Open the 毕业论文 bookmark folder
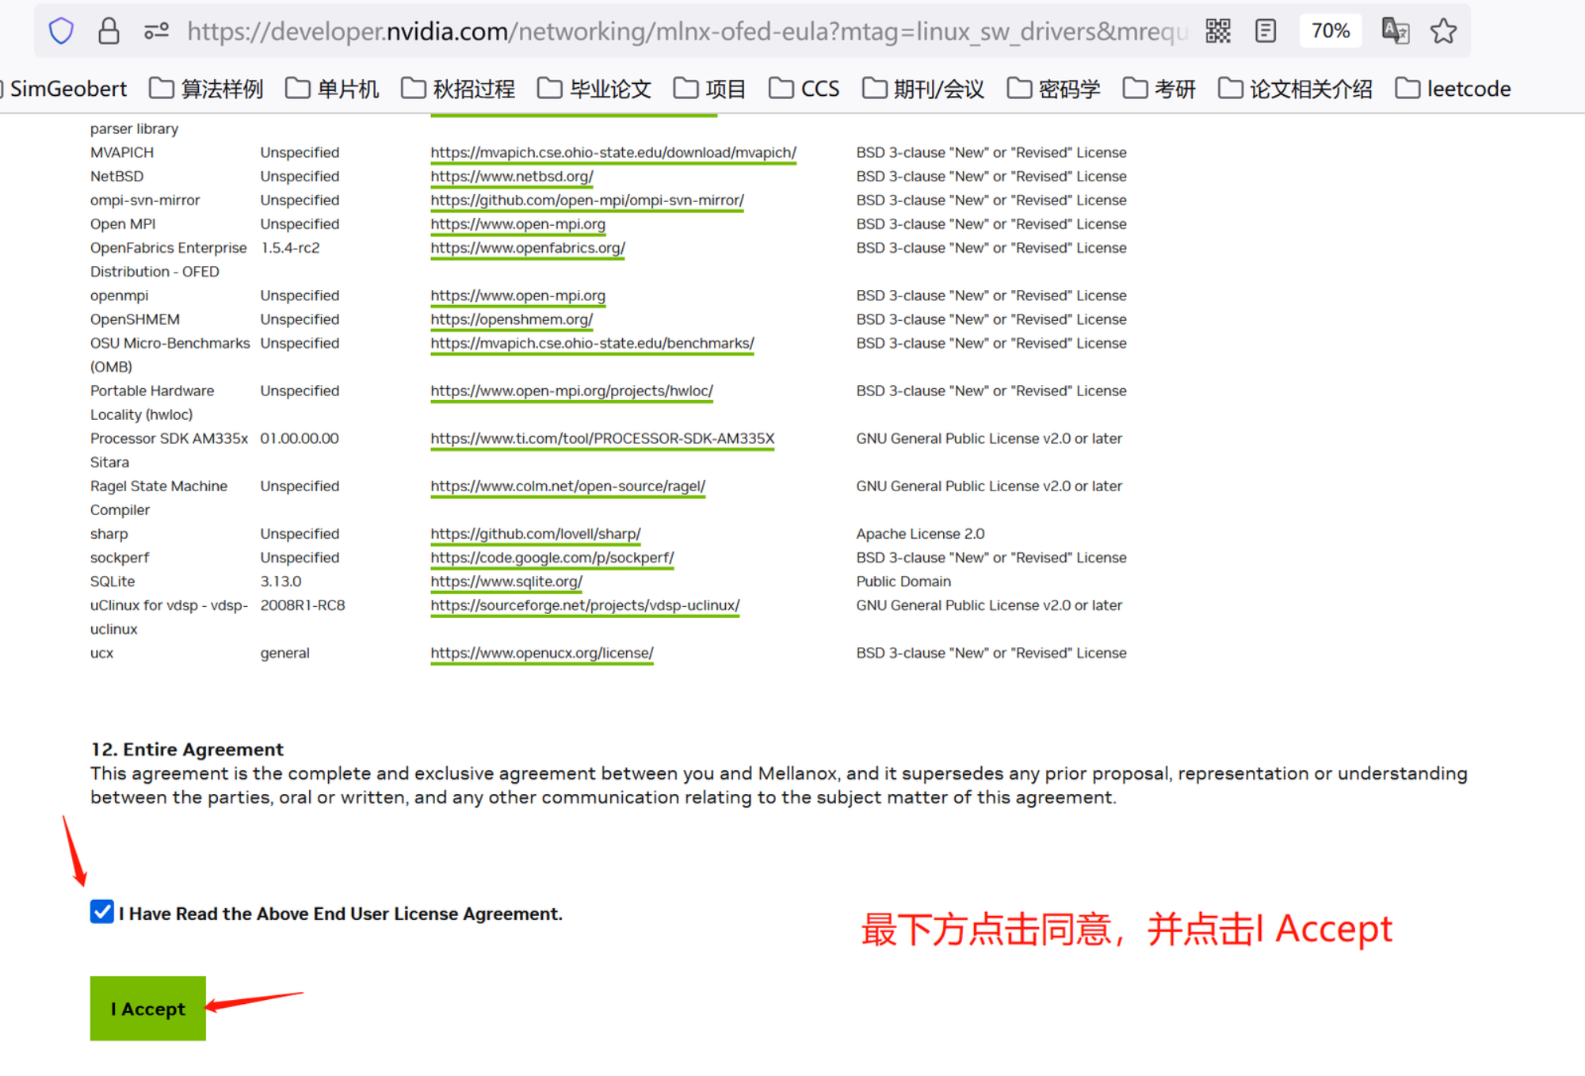The width and height of the screenshot is (1585, 1076). [594, 89]
